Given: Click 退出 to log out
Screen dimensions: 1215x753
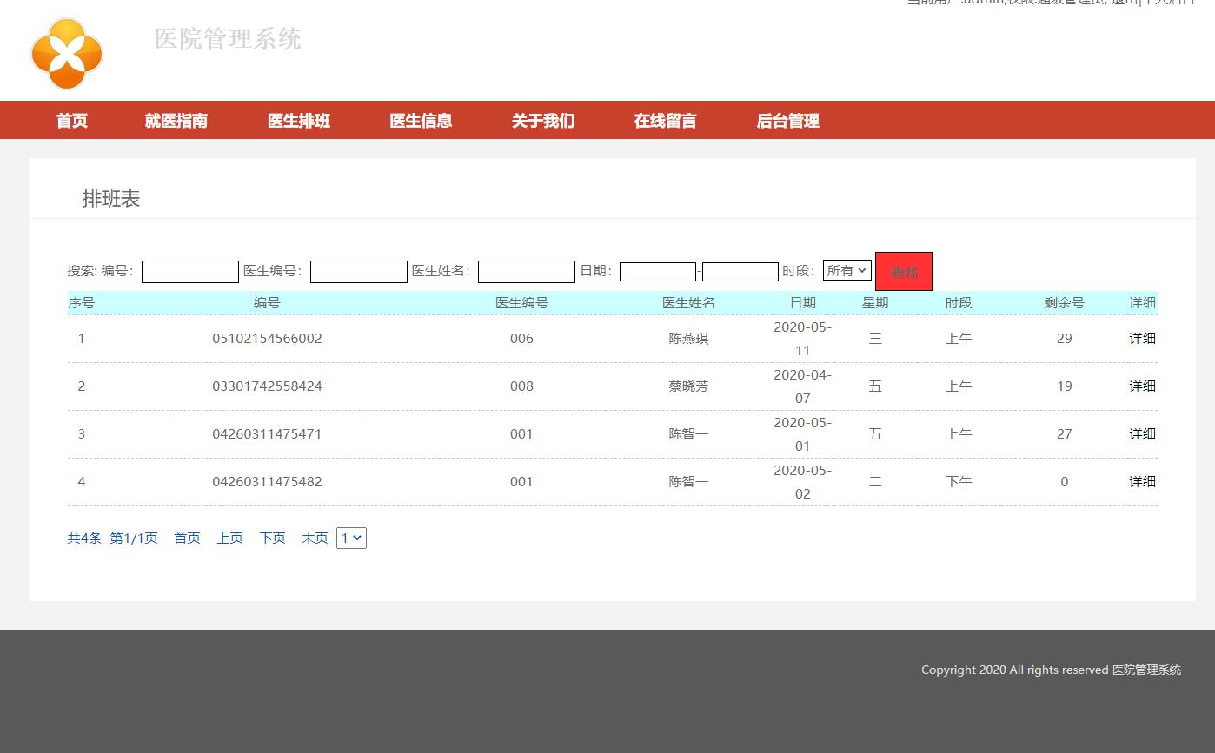Looking at the screenshot, I should (1121, 3).
